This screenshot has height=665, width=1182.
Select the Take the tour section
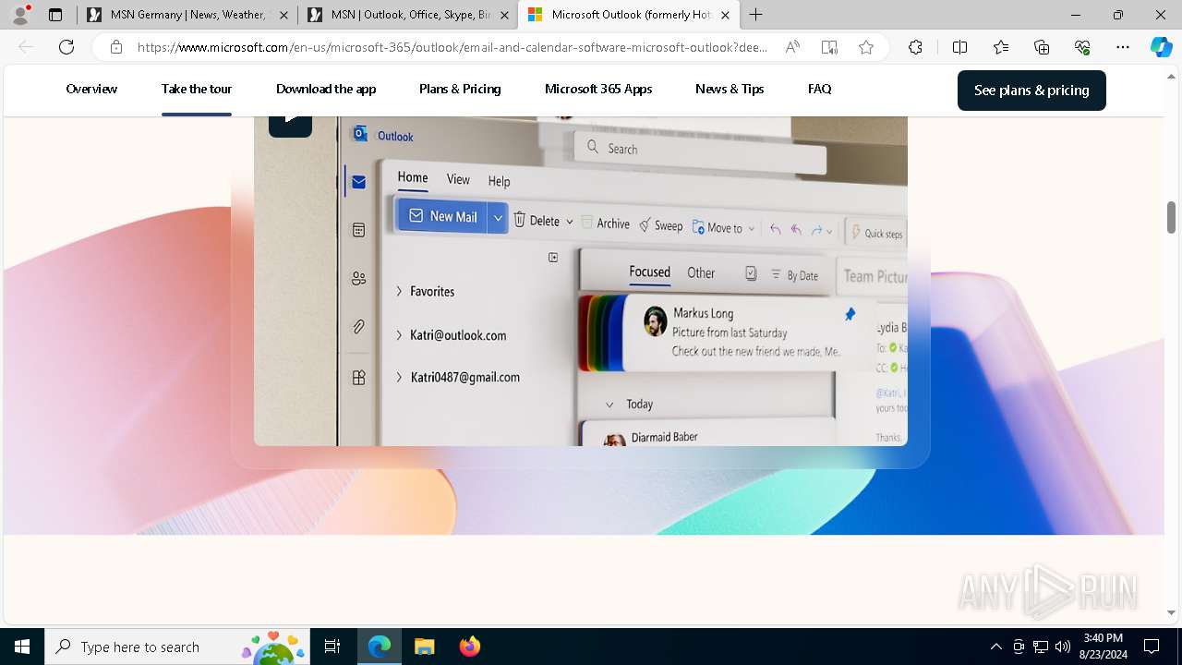pyautogui.click(x=197, y=90)
